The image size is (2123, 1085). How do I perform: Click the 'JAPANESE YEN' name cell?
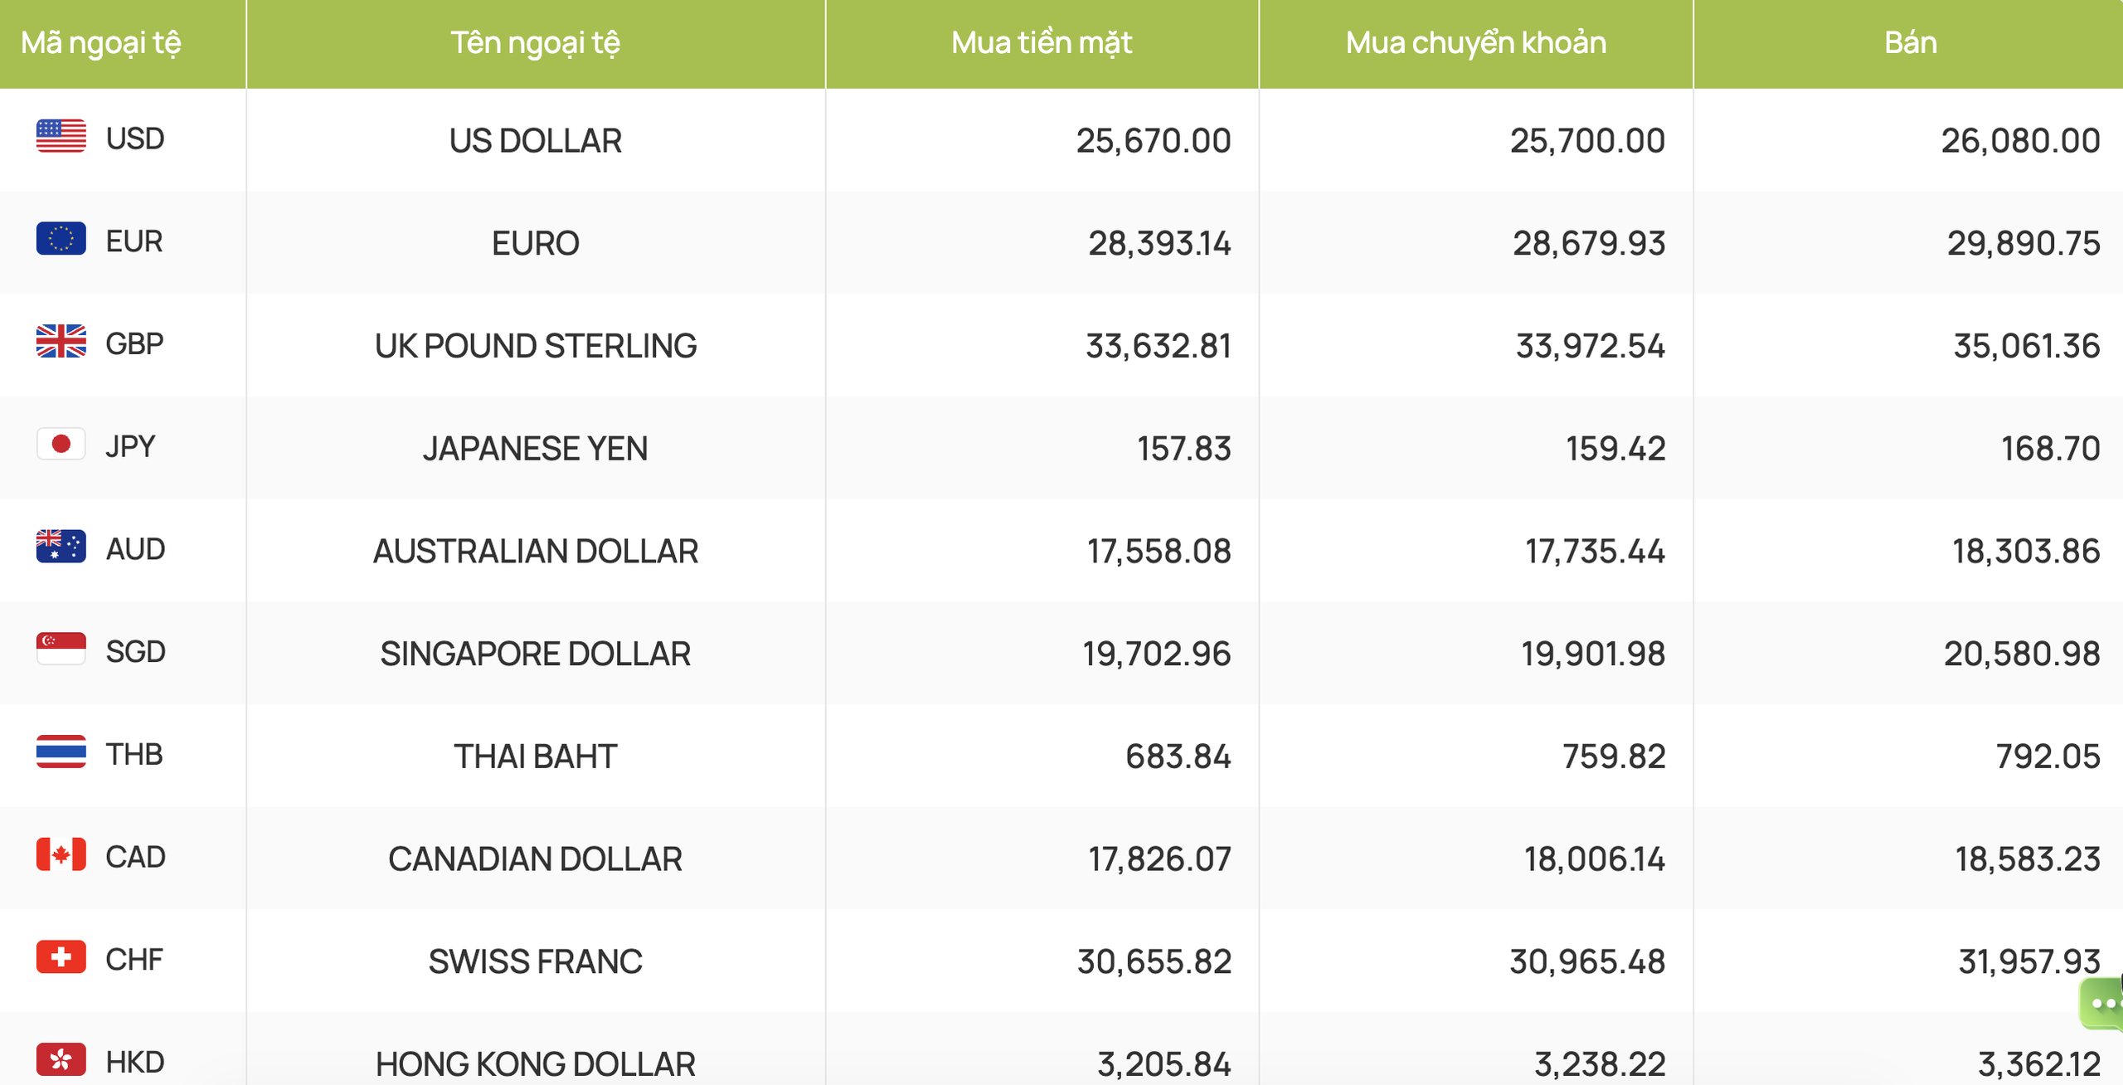pyautogui.click(x=536, y=449)
